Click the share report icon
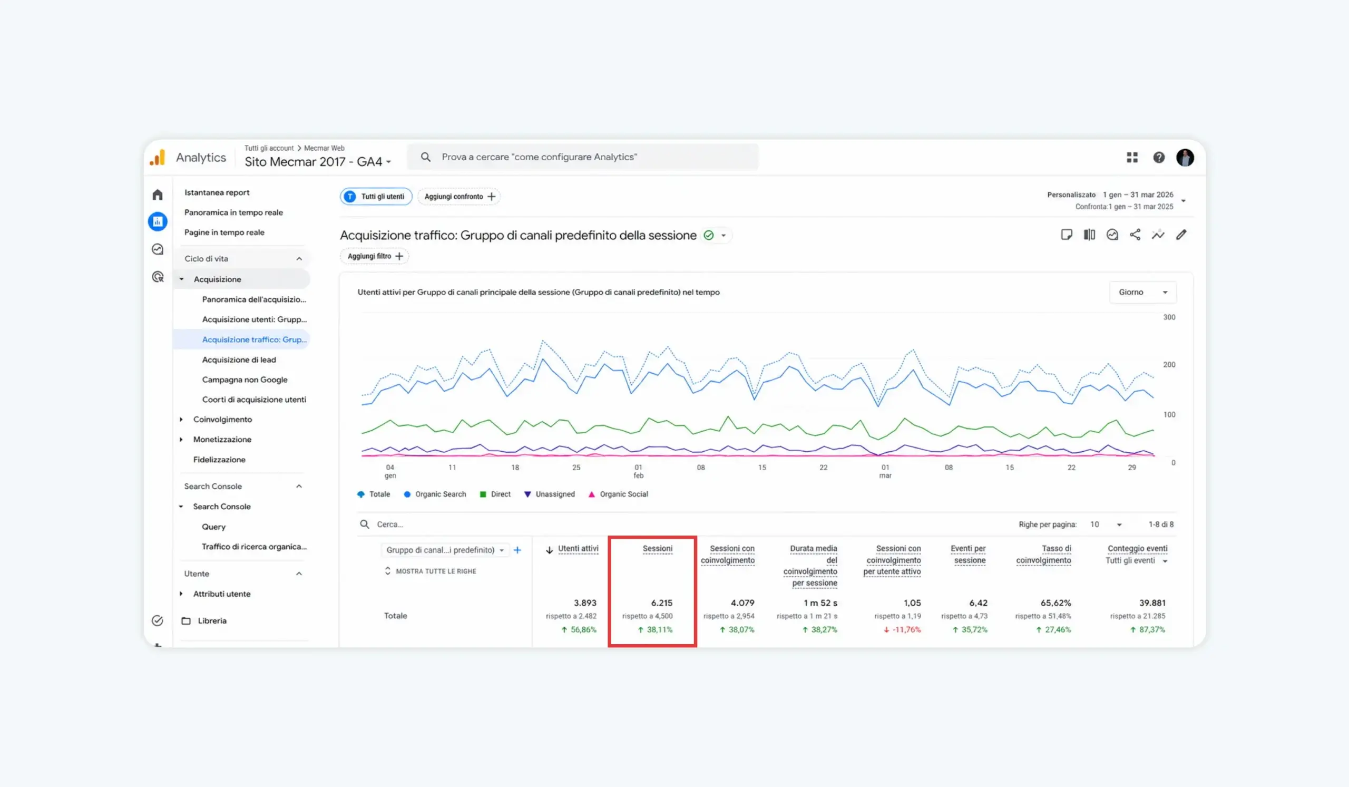Viewport: 1349px width, 787px height. tap(1135, 235)
